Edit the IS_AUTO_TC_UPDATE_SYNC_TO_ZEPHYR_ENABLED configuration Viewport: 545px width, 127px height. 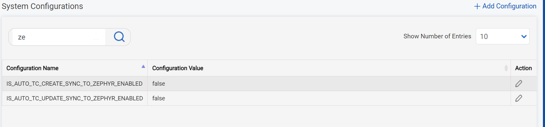519,98
